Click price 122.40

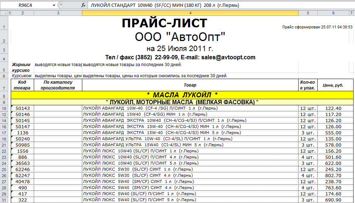333,109
